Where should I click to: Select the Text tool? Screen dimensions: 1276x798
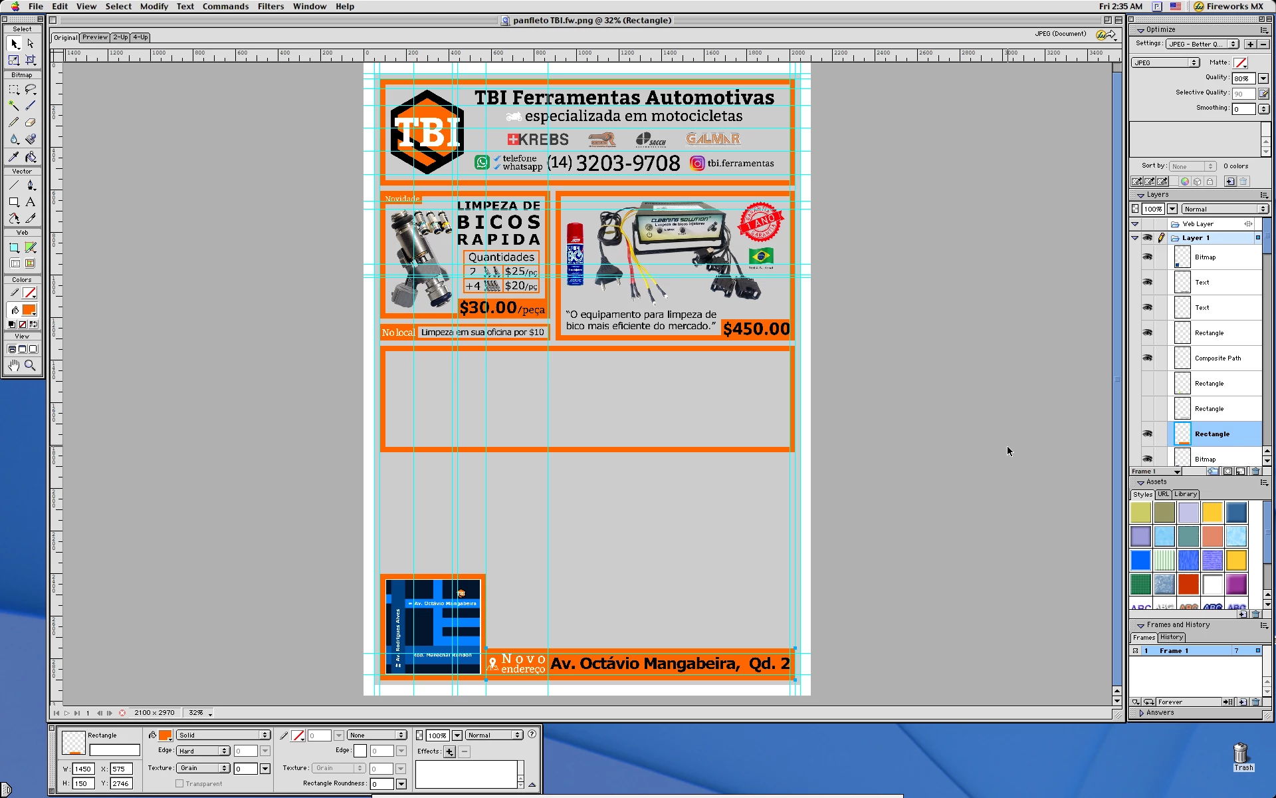click(30, 201)
